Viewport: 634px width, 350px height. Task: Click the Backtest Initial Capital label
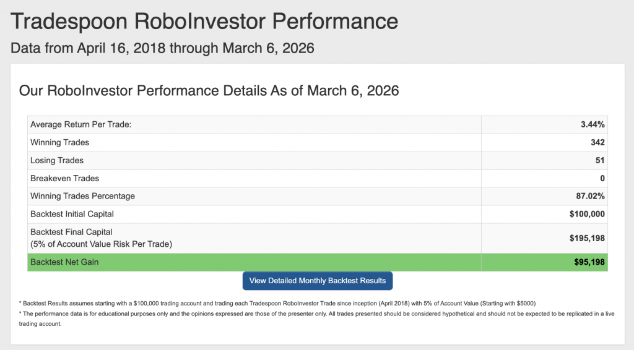pyautogui.click(x=72, y=215)
